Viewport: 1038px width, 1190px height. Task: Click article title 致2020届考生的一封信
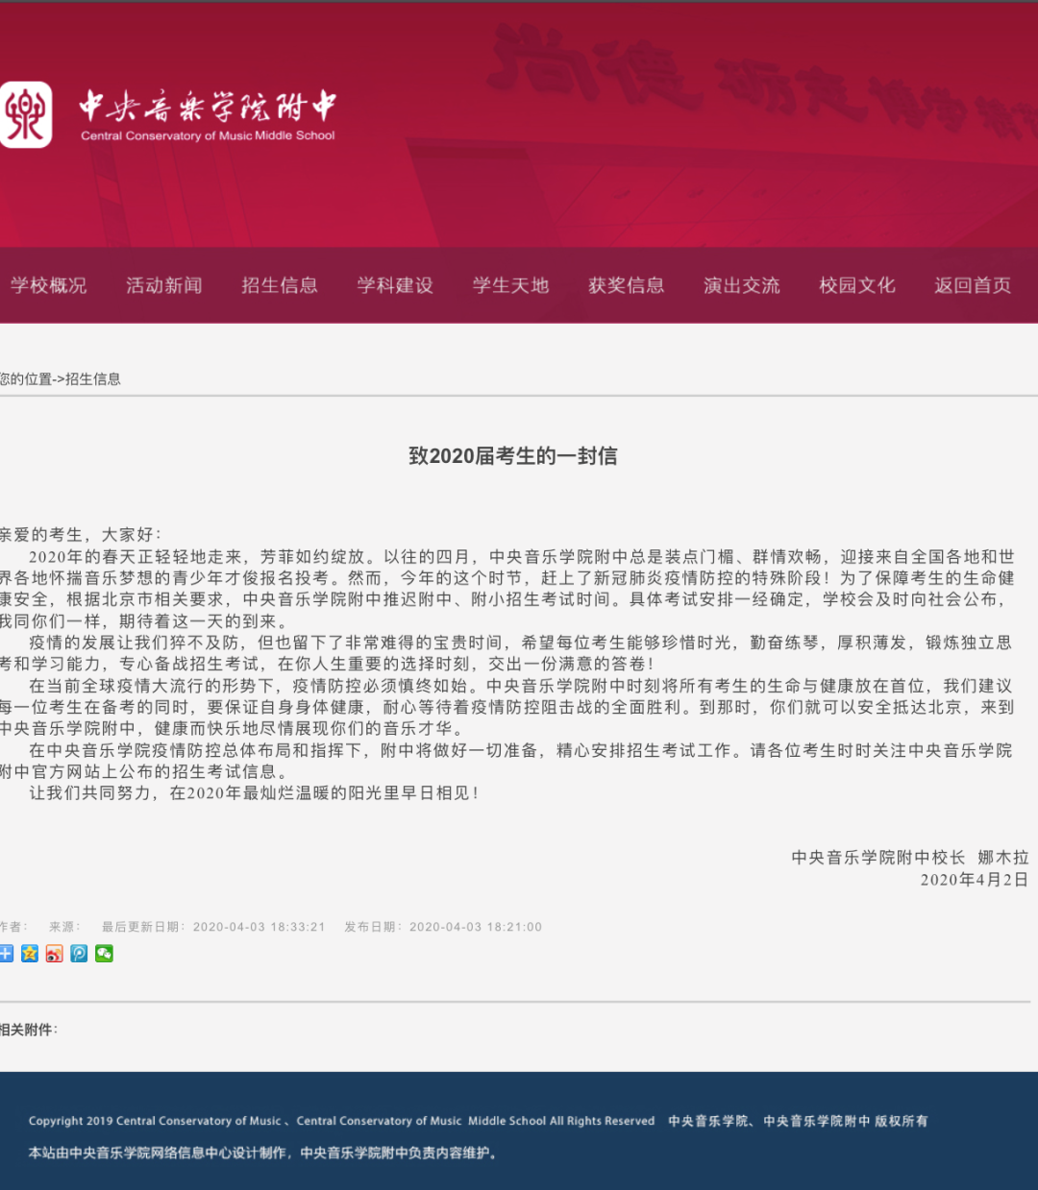point(513,455)
